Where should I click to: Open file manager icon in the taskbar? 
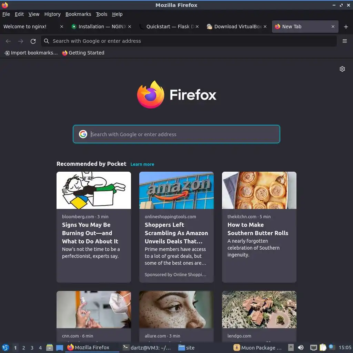click(x=50, y=347)
